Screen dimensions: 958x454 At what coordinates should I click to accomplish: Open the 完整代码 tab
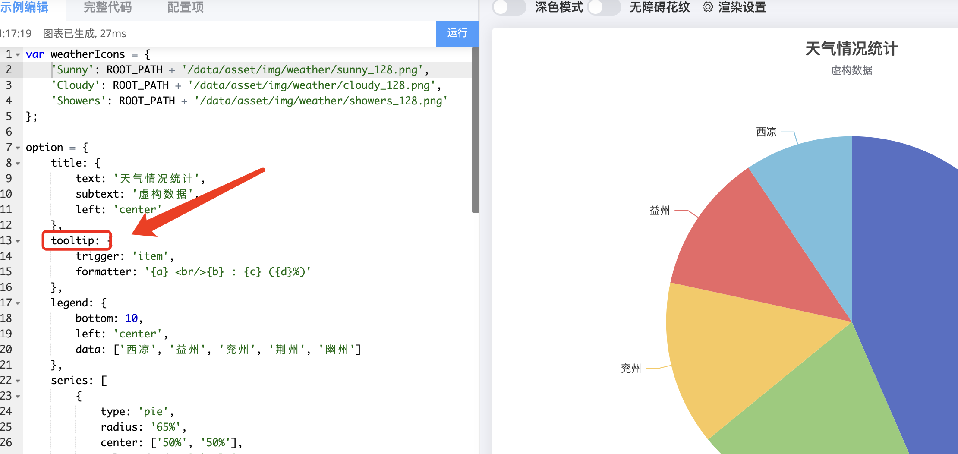pyautogui.click(x=107, y=7)
